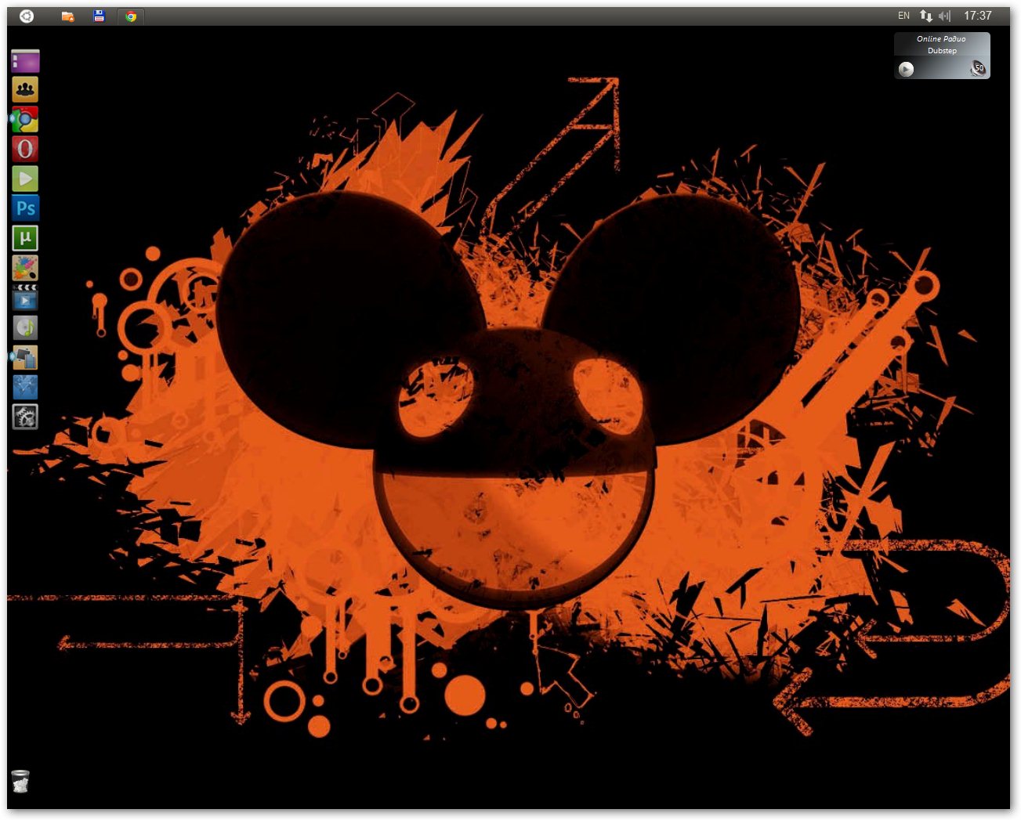Launch Opera browser from the dock
1021x820 pixels.
click(x=25, y=149)
